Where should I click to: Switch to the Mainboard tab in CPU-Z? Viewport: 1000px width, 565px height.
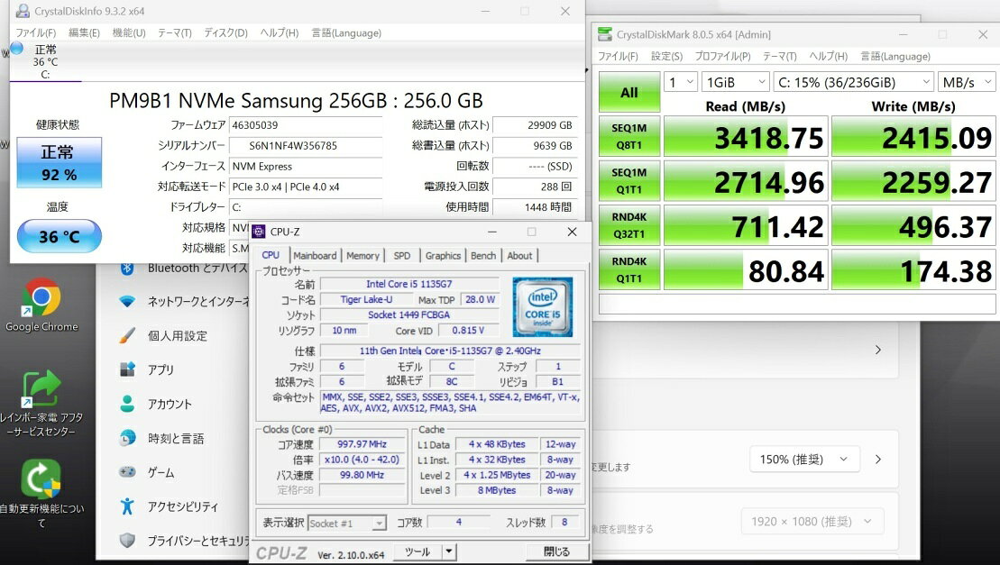click(315, 256)
